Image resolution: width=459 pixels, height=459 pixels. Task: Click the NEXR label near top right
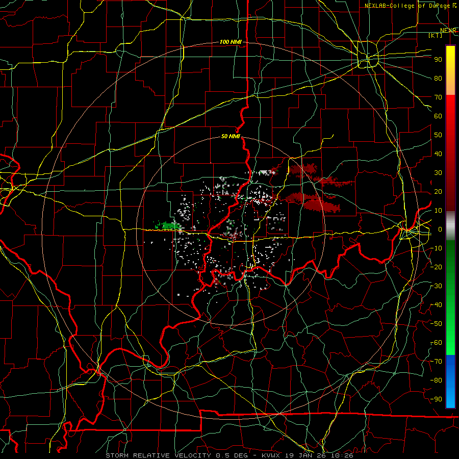pyautogui.click(x=448, y=31)
